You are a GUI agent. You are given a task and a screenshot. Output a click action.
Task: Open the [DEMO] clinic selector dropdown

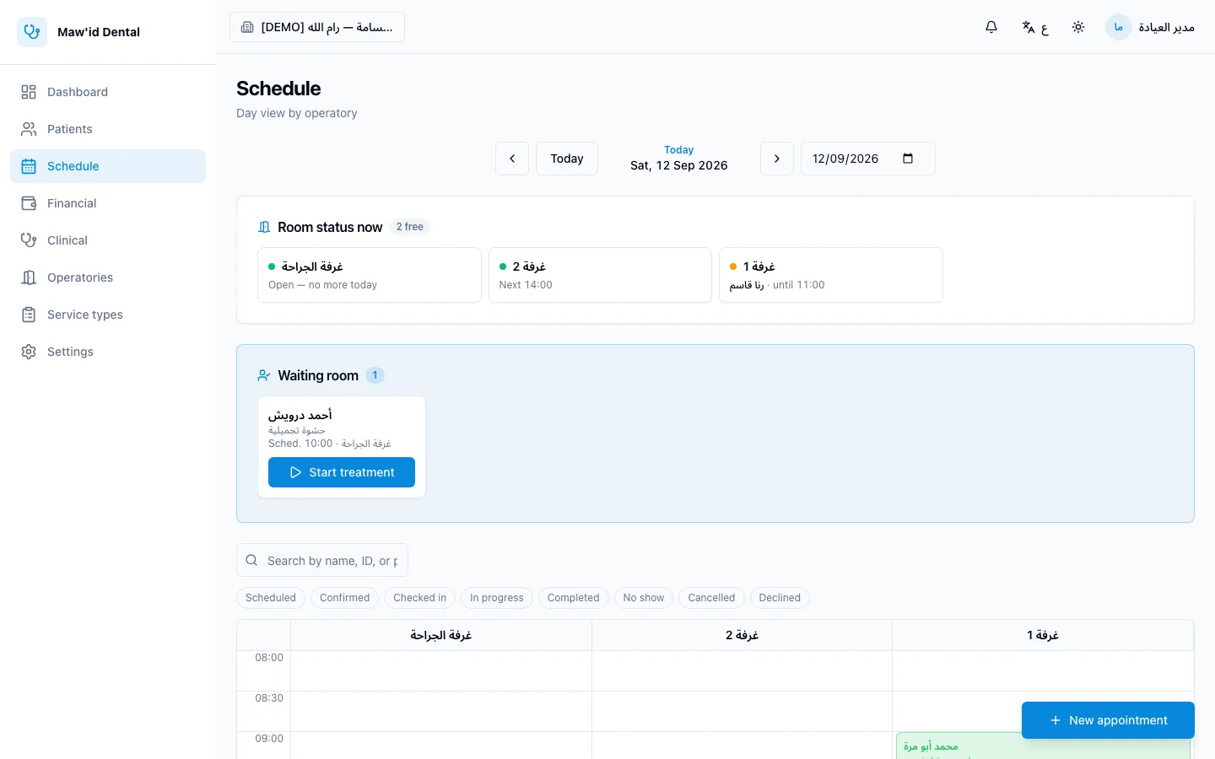[x=317, y=27]
